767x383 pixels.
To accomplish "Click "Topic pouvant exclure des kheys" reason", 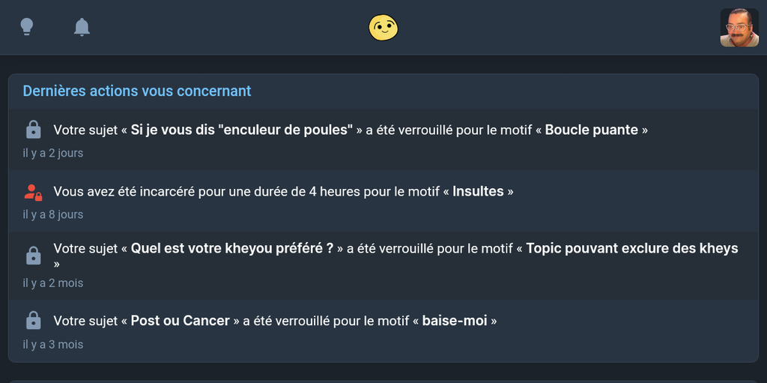I will (x=631, y=248).
